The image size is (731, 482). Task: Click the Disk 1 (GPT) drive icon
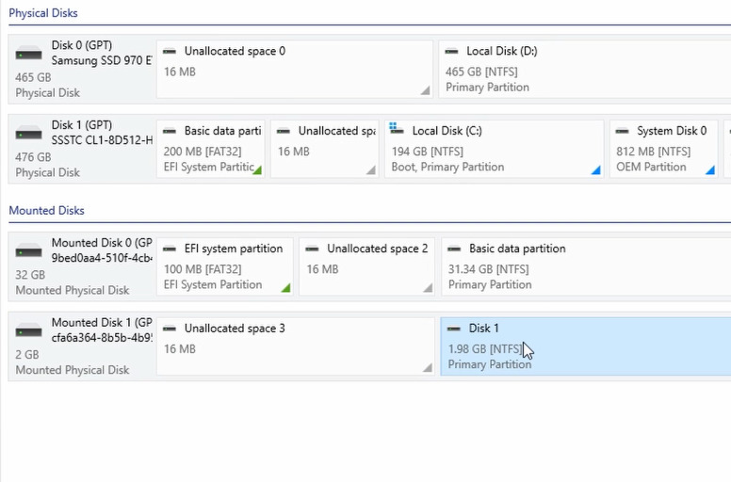click(x=28, y=134)
